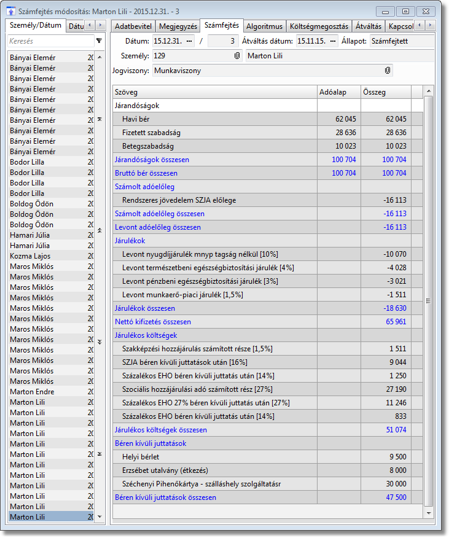Select Levont munkaerő-piaci járulék row
Viewport: 449px width, 538px height.
(x=268, y=295)
